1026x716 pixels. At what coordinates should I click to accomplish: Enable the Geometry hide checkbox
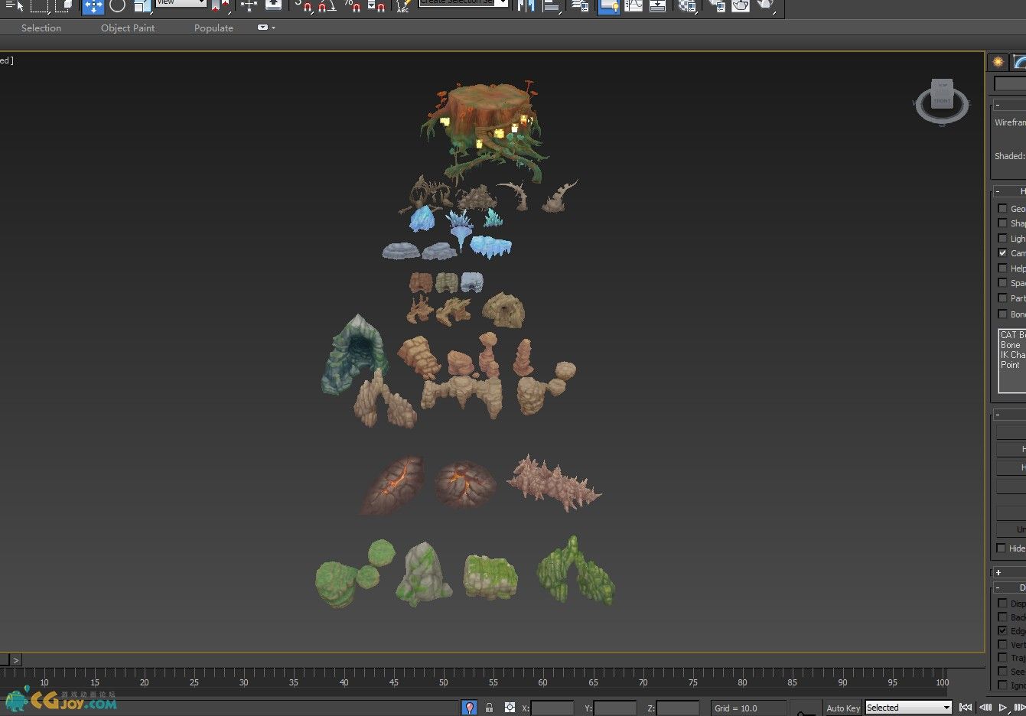1003,208
